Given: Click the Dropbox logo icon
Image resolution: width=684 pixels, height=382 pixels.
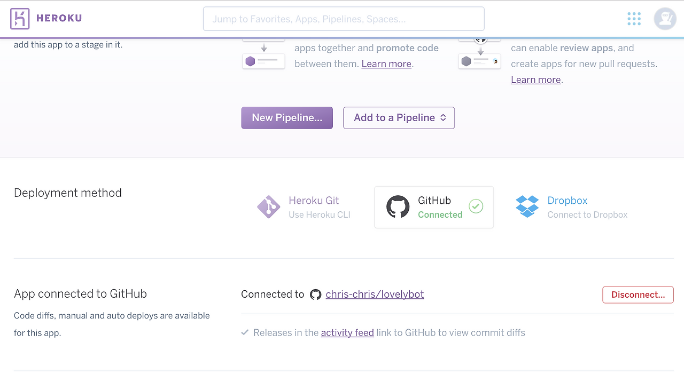Looking at the screenshot, I should point(527,206).
